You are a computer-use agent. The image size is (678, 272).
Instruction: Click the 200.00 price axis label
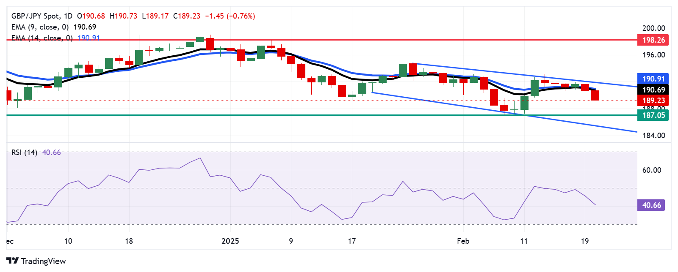[x=653, y=28]
